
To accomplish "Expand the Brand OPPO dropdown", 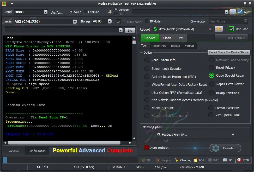I will (x=46, y=12).
